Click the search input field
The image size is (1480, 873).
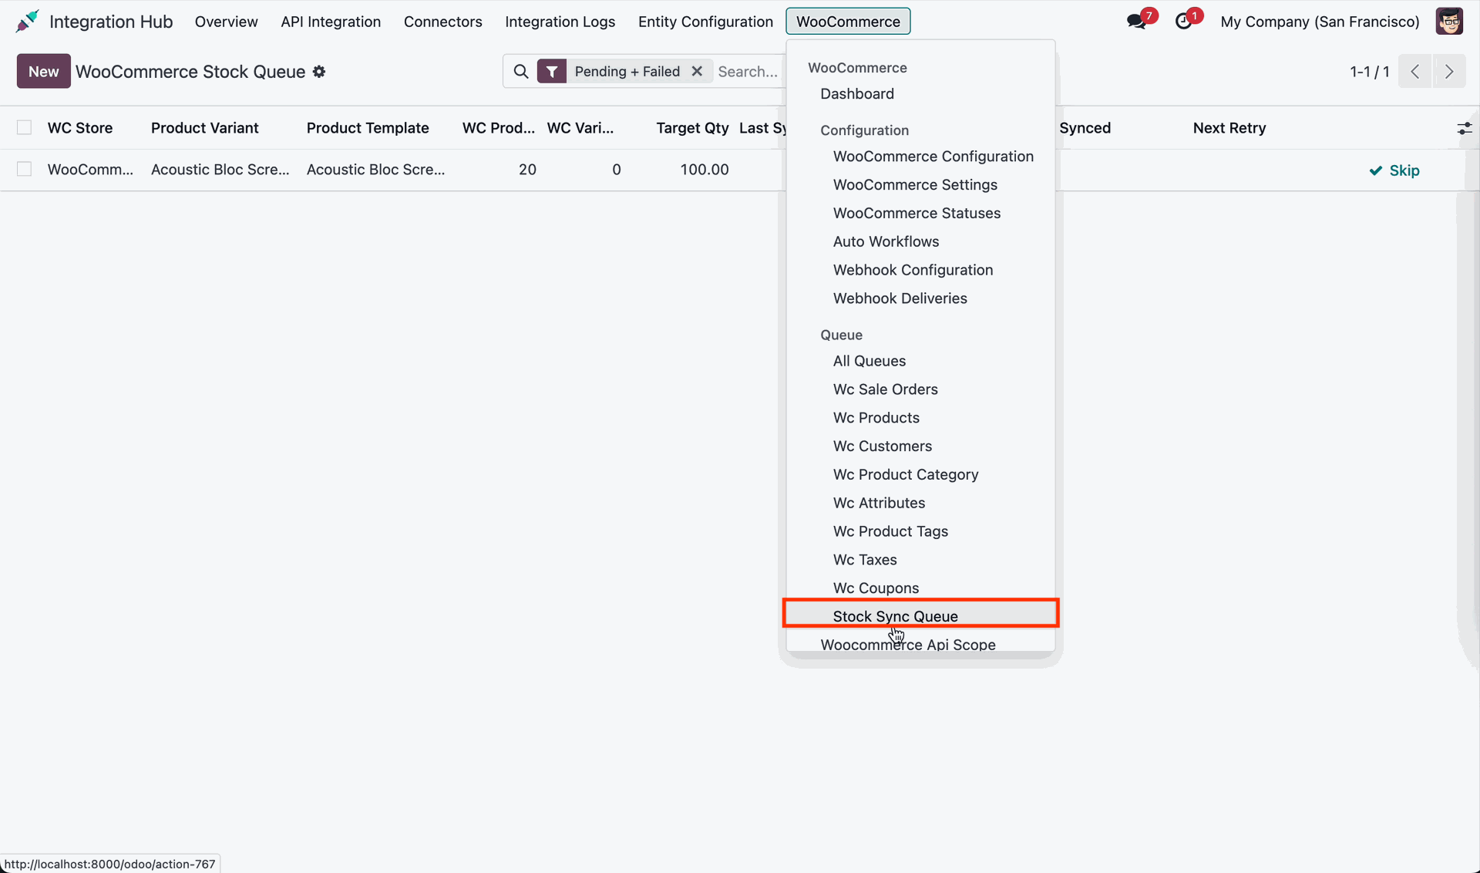pos(749,72)
